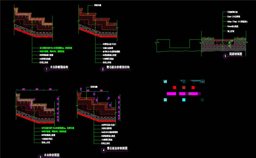Image resolution: width=256 pixels, height=158 pixels.
Task: Click the 青石板台阶剖面图 title
Action: [x=117, y=148]
